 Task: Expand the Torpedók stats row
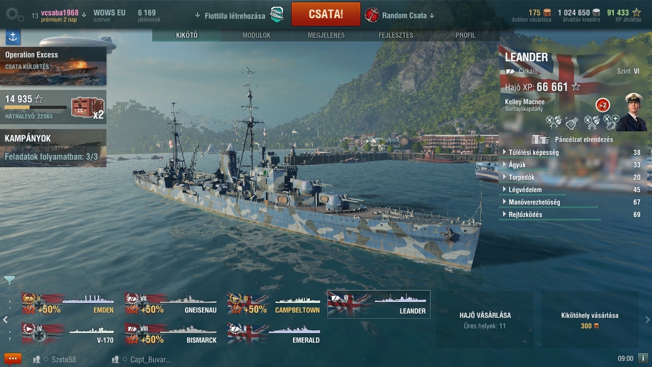point(573,177)
